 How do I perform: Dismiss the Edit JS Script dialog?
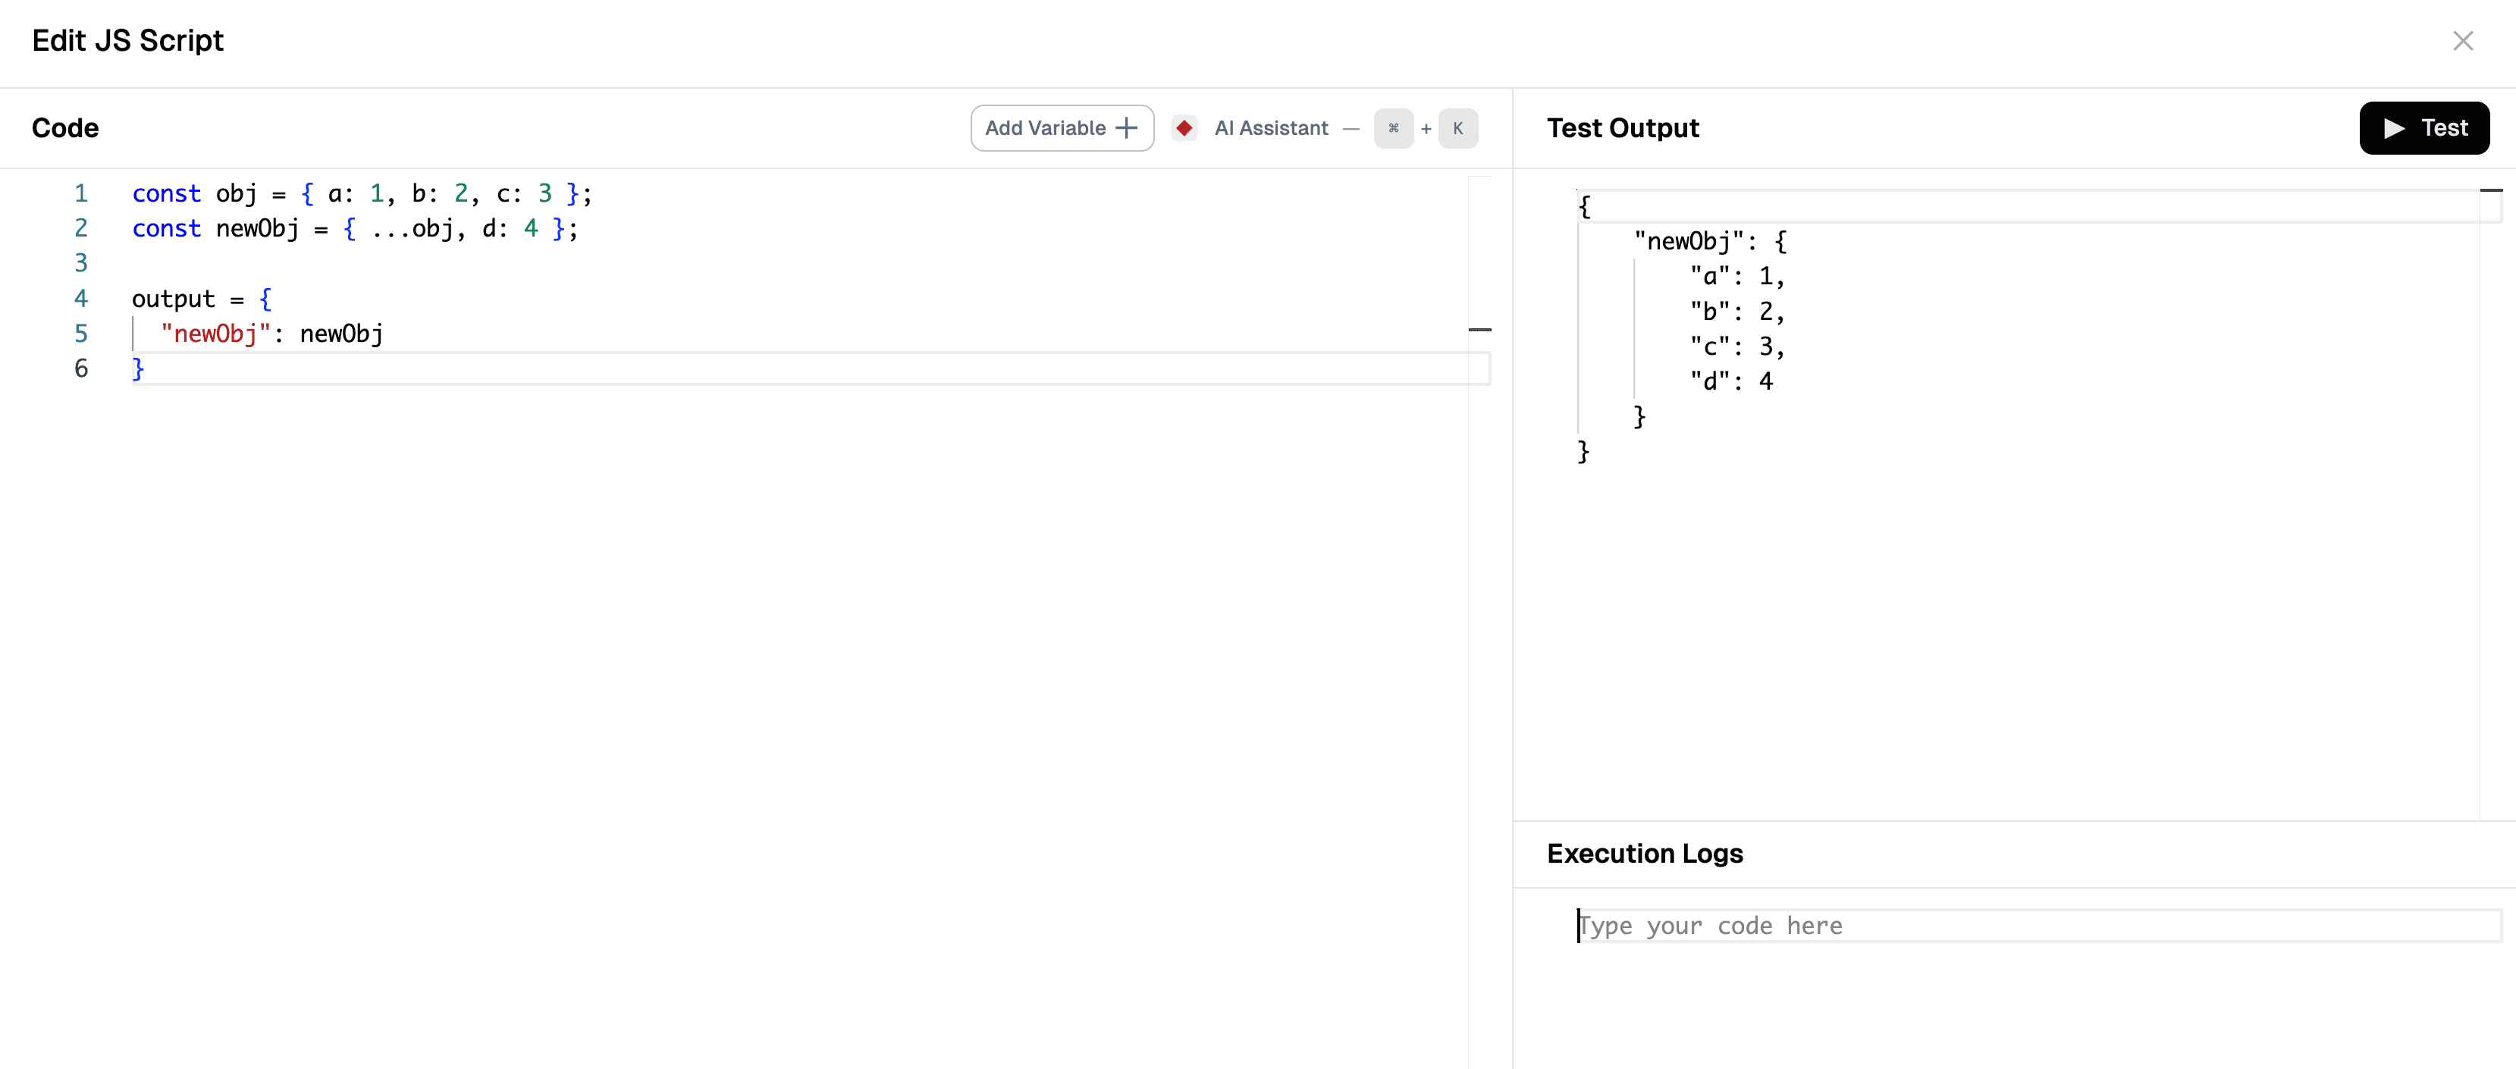coord(2464,41)
